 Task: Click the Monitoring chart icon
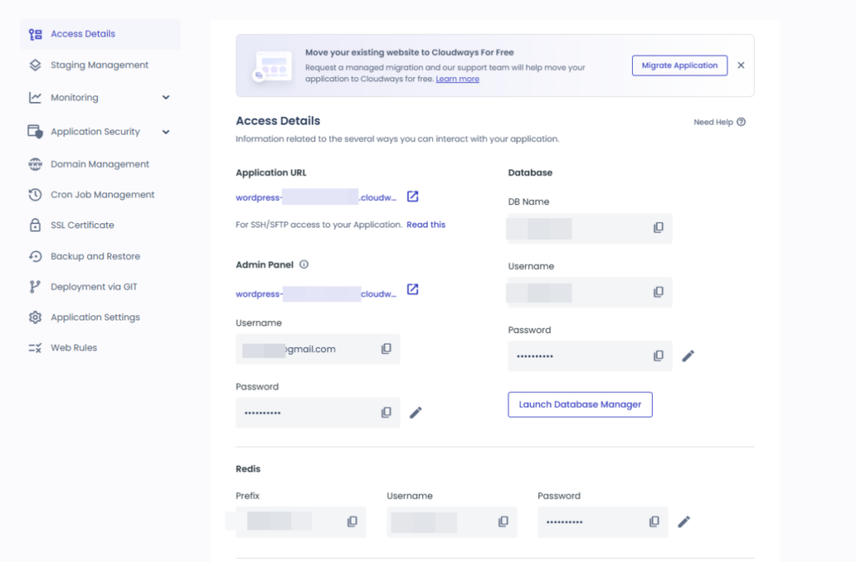click(35, 98)
